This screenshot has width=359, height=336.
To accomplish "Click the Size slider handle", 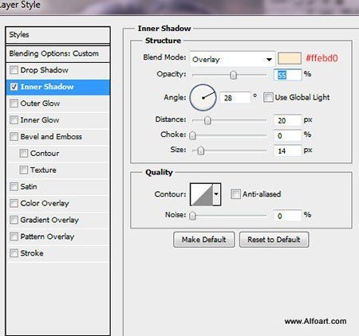I will (201, 150).
